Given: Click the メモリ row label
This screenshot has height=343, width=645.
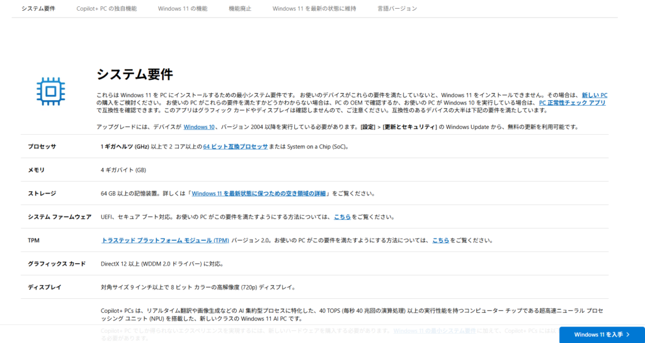Looking at the screenshot, I should tap(36, 170).
